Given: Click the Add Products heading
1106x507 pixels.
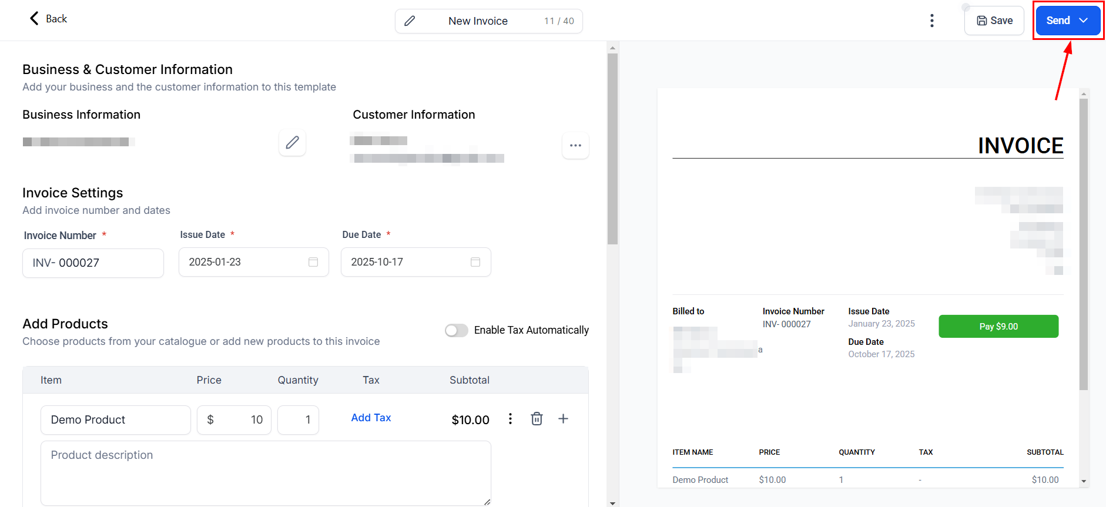Looking at the screenshot, I should coord(65,324).
